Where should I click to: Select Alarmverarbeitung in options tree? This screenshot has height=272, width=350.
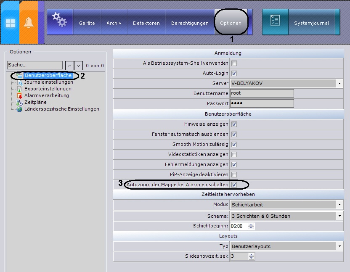[46, 95]
